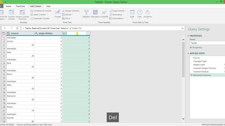Open the Parse dropdown

pyautogui.click(x=67, y=19)
